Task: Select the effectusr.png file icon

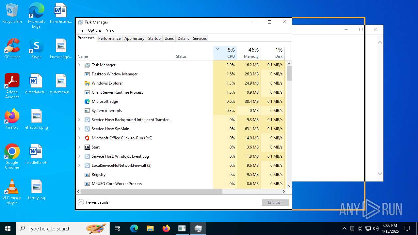Action: pos(36,119)
